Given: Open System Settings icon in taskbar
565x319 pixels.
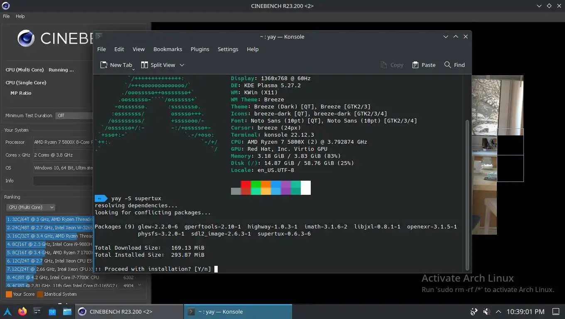Looking at the screenshot, I should [37, 312].
